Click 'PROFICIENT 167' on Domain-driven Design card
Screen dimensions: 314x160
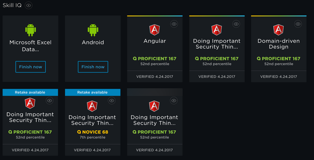pyautogui.click(x=278, y=59)
